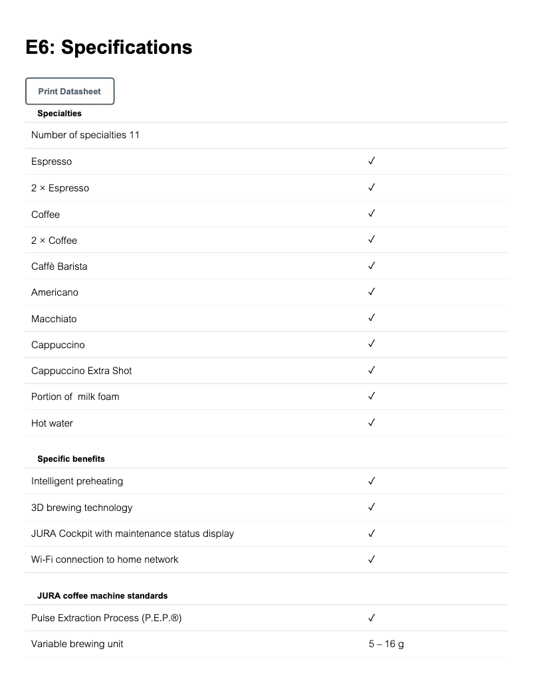533x689 pixels.
Task: Click the 3D brewing technology label
Action: pyautogui.click(x=82, y=508)
